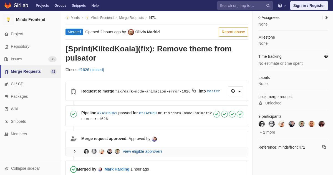Click fourth eligible approver avatar
The width and height of the screenshot is (333, 175).
click(x=110, y=151)
